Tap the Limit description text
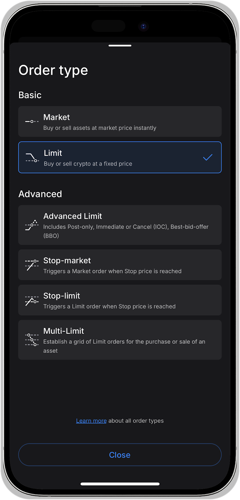This screenshot has height=500, width=240. pos(88,164)
